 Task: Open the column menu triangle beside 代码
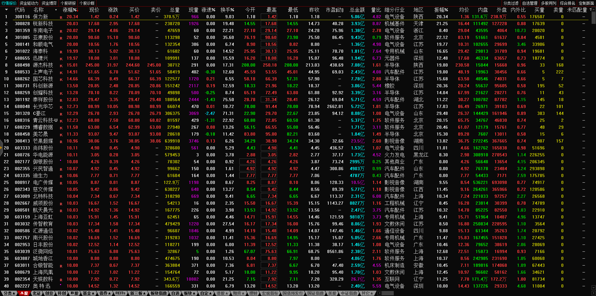pyautogui.click(x=6, y=10)
